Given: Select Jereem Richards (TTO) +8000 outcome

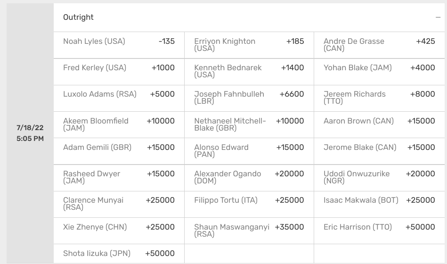Looking at the screenshot, I should [x=379, y=99].
